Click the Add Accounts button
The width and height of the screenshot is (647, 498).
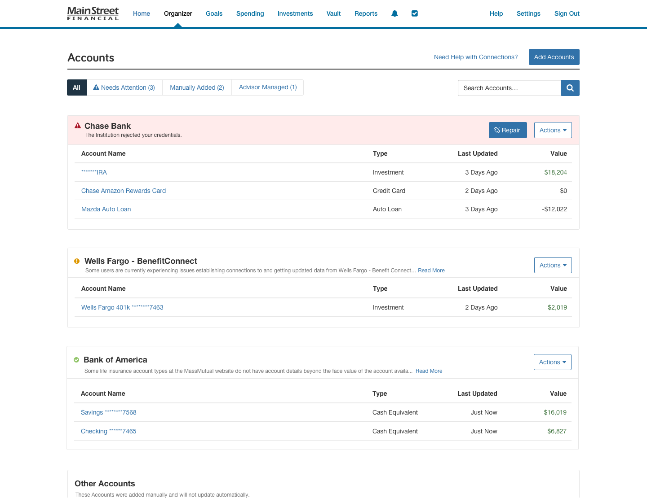tap(554, 57)
